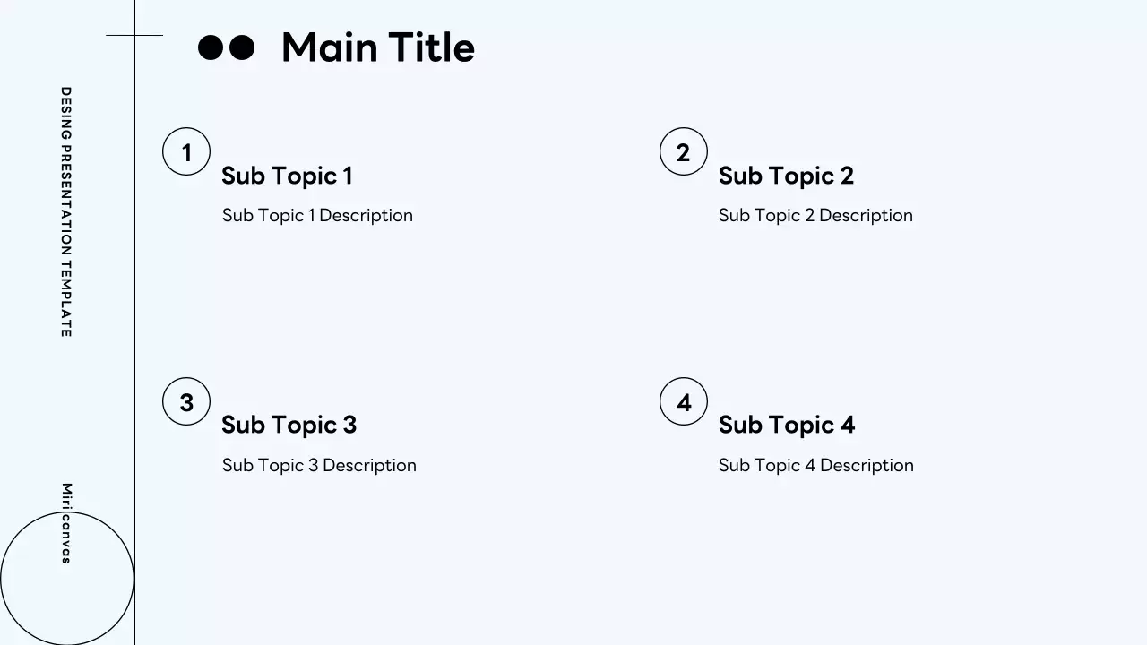Select the Sub Topic 1 heading
Image resolution: width=1147 pixels, height=645 pixels.
click(x=287, y=176)
